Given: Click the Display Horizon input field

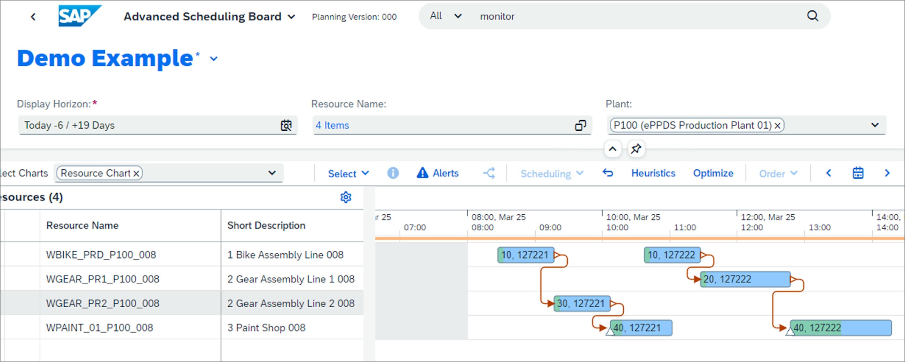Looking at the screenshot, I should (158, 125).
